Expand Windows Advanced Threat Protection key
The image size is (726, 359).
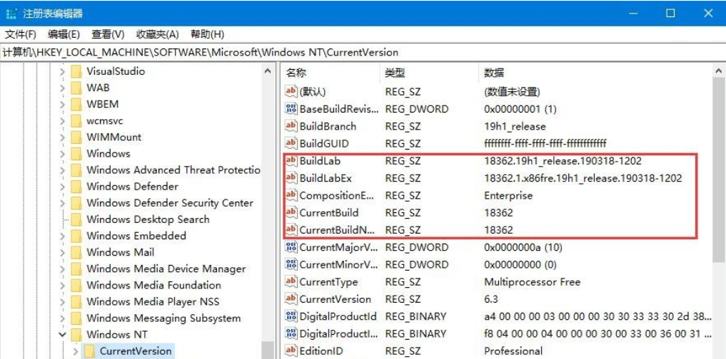[63, 170]
